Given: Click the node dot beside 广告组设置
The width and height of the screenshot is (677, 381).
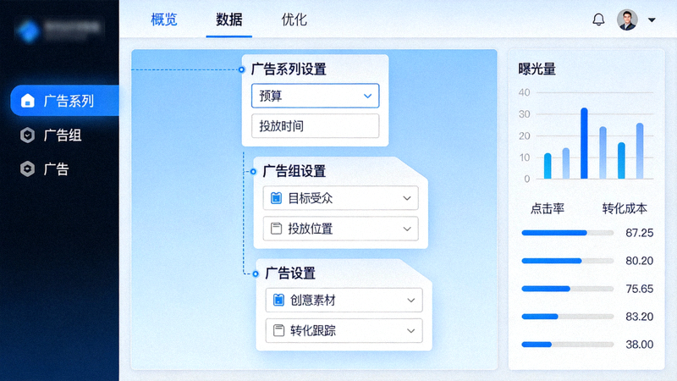Looking at the screenshot, I should coord(253,172).
